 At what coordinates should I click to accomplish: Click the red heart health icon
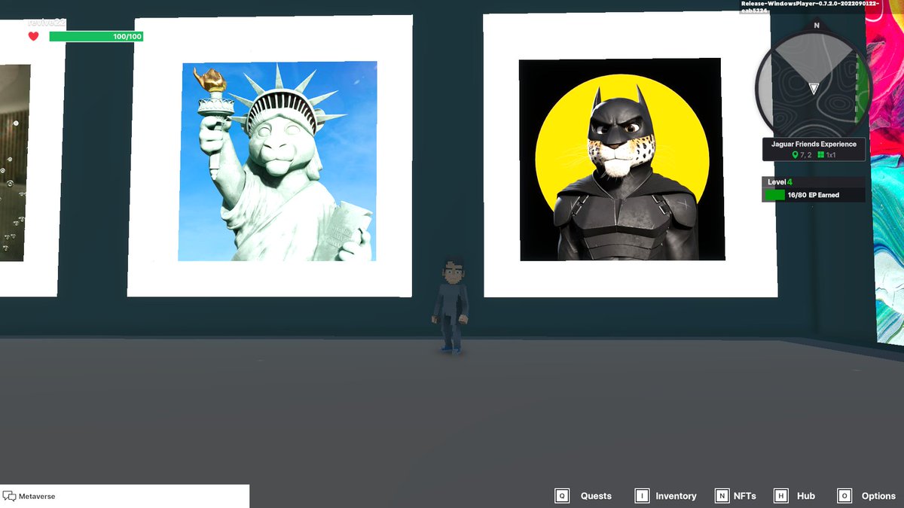pyautogui.click(x=33, y=36)
